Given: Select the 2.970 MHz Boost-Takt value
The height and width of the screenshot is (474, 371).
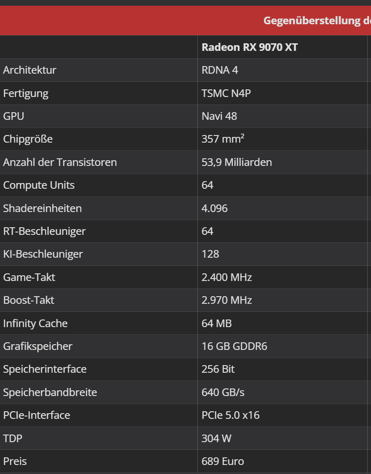Looking at the screenshot, I should click(227, 300).
